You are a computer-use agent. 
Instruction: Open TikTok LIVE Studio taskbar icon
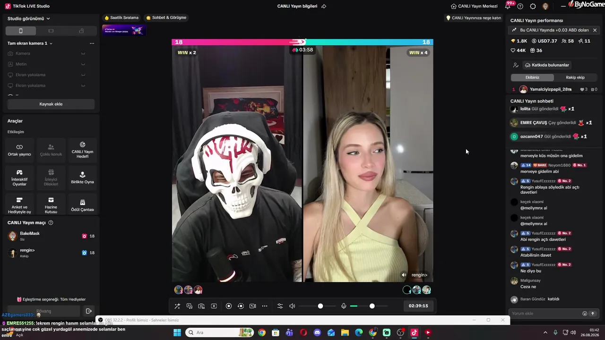coord(414,332)
